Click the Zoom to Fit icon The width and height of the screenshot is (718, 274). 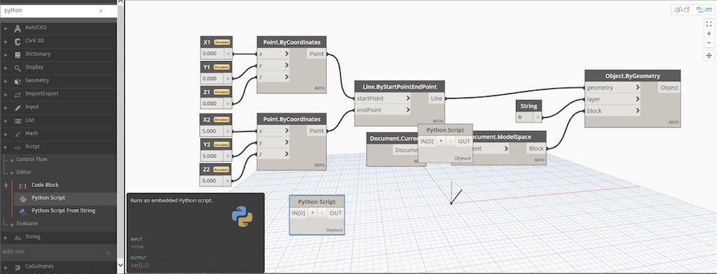pyautogui.click(x=709, y=24)
